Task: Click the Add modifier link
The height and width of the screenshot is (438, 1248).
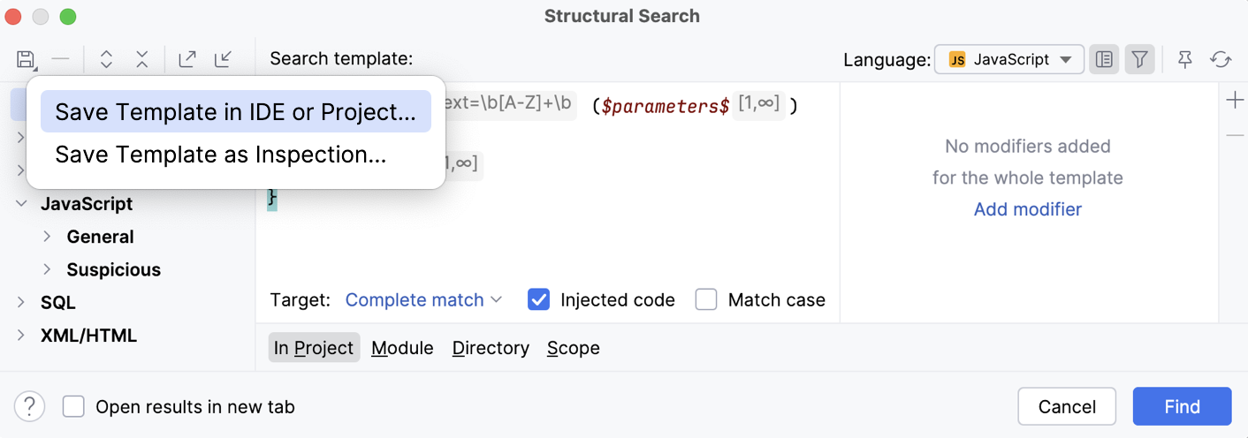Action: click(x=1027, y=209)
